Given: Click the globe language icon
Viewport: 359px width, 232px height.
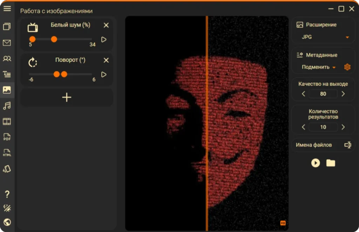Looking at the screenshot, I should click(x=7, y=222).
